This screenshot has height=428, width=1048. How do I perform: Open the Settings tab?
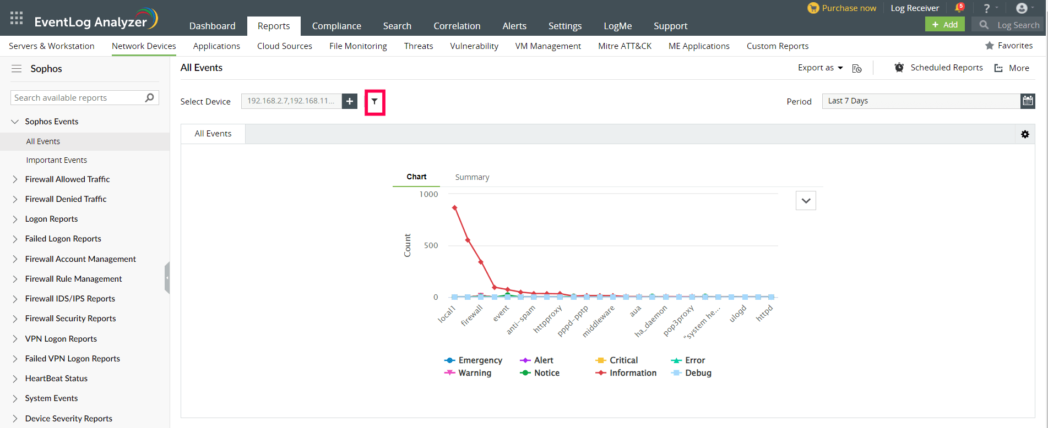click(x=565, y=26)
